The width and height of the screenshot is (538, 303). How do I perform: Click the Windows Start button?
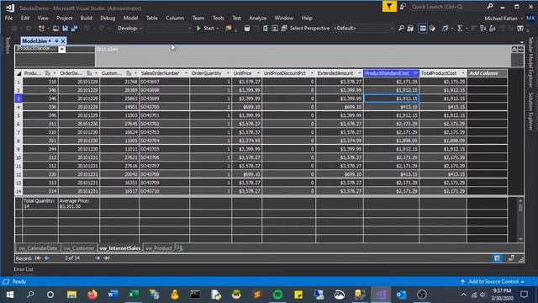pos(10,295)
